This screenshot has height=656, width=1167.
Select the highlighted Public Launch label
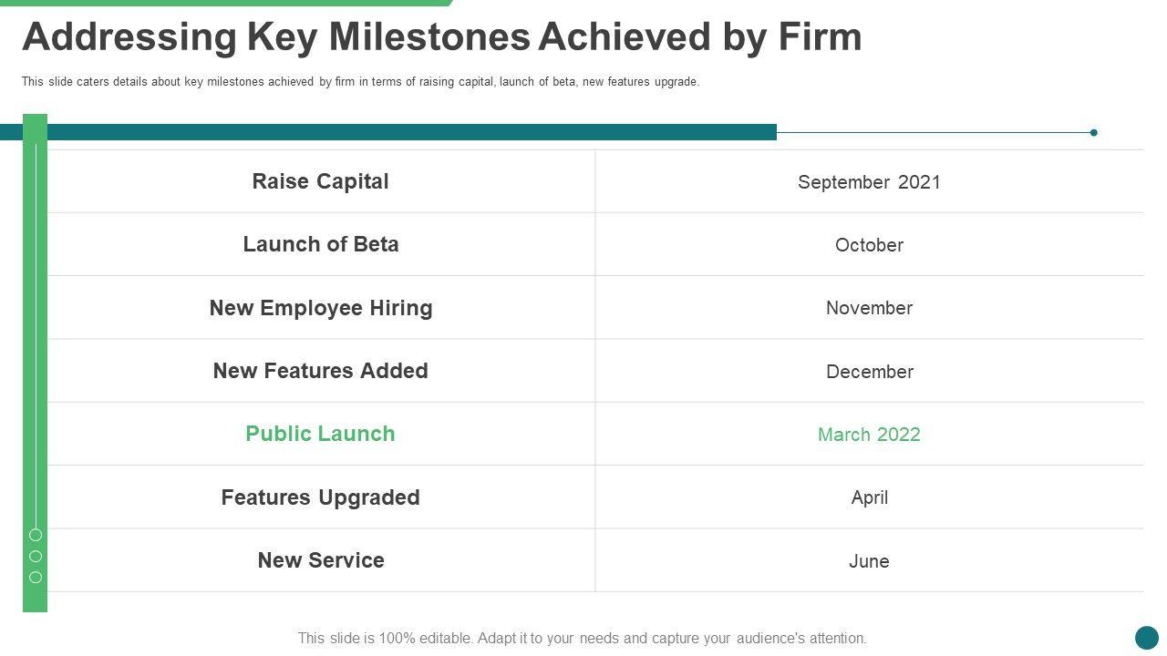coord(321,434)
